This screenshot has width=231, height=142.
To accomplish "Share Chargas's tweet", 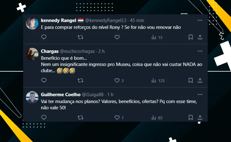I will tap(200, 80).
